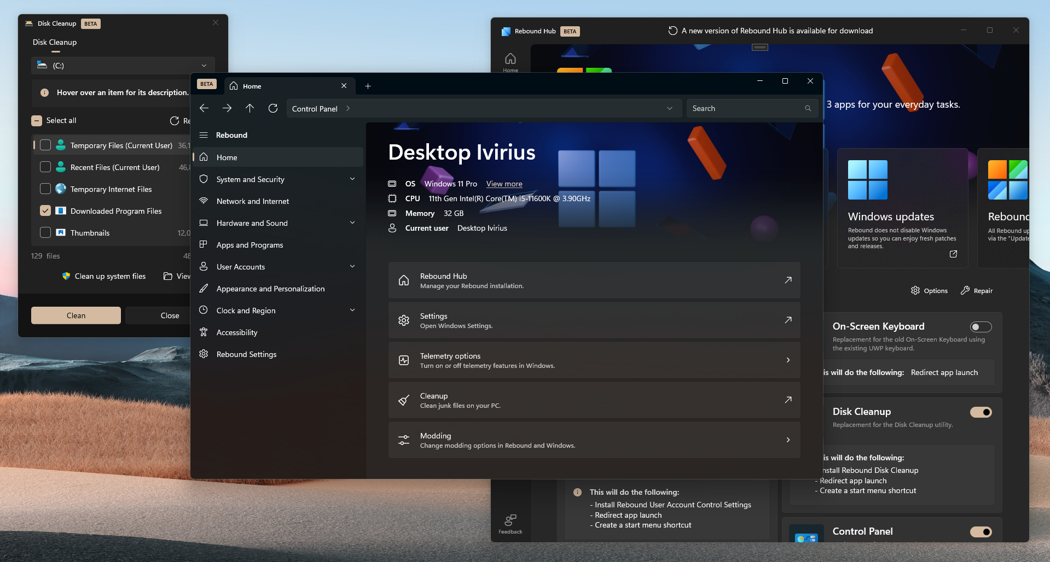Open Home in Rebound Hub sidebar

pyautogui.click(x=511, y=62)
